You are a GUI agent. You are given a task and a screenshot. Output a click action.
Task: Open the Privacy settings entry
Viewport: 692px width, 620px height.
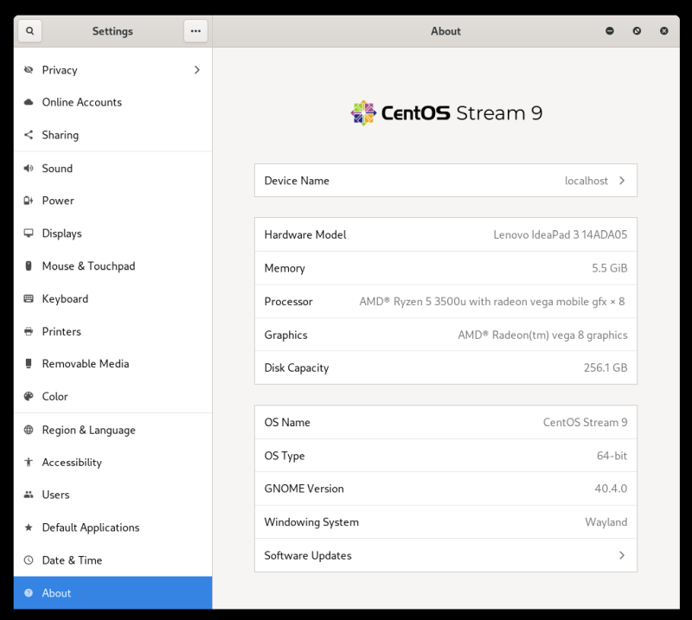point(113,70)
